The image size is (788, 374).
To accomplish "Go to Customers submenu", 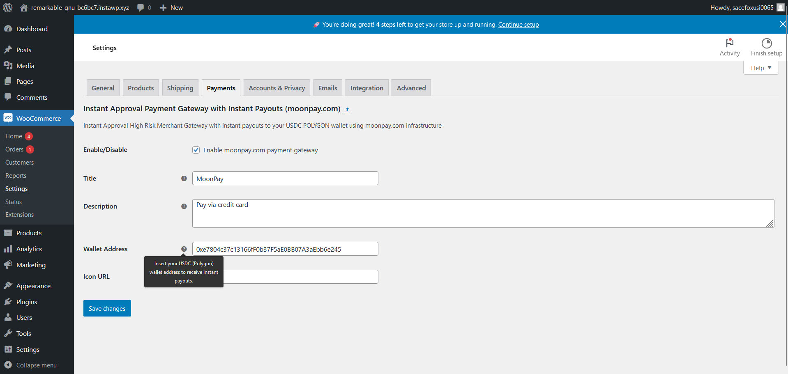I will coord(19,162).
